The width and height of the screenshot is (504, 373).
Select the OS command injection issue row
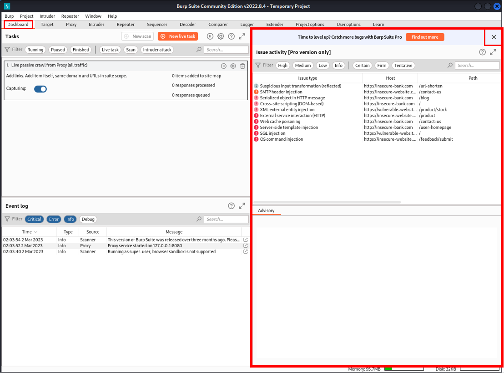(x=377, y=139)
